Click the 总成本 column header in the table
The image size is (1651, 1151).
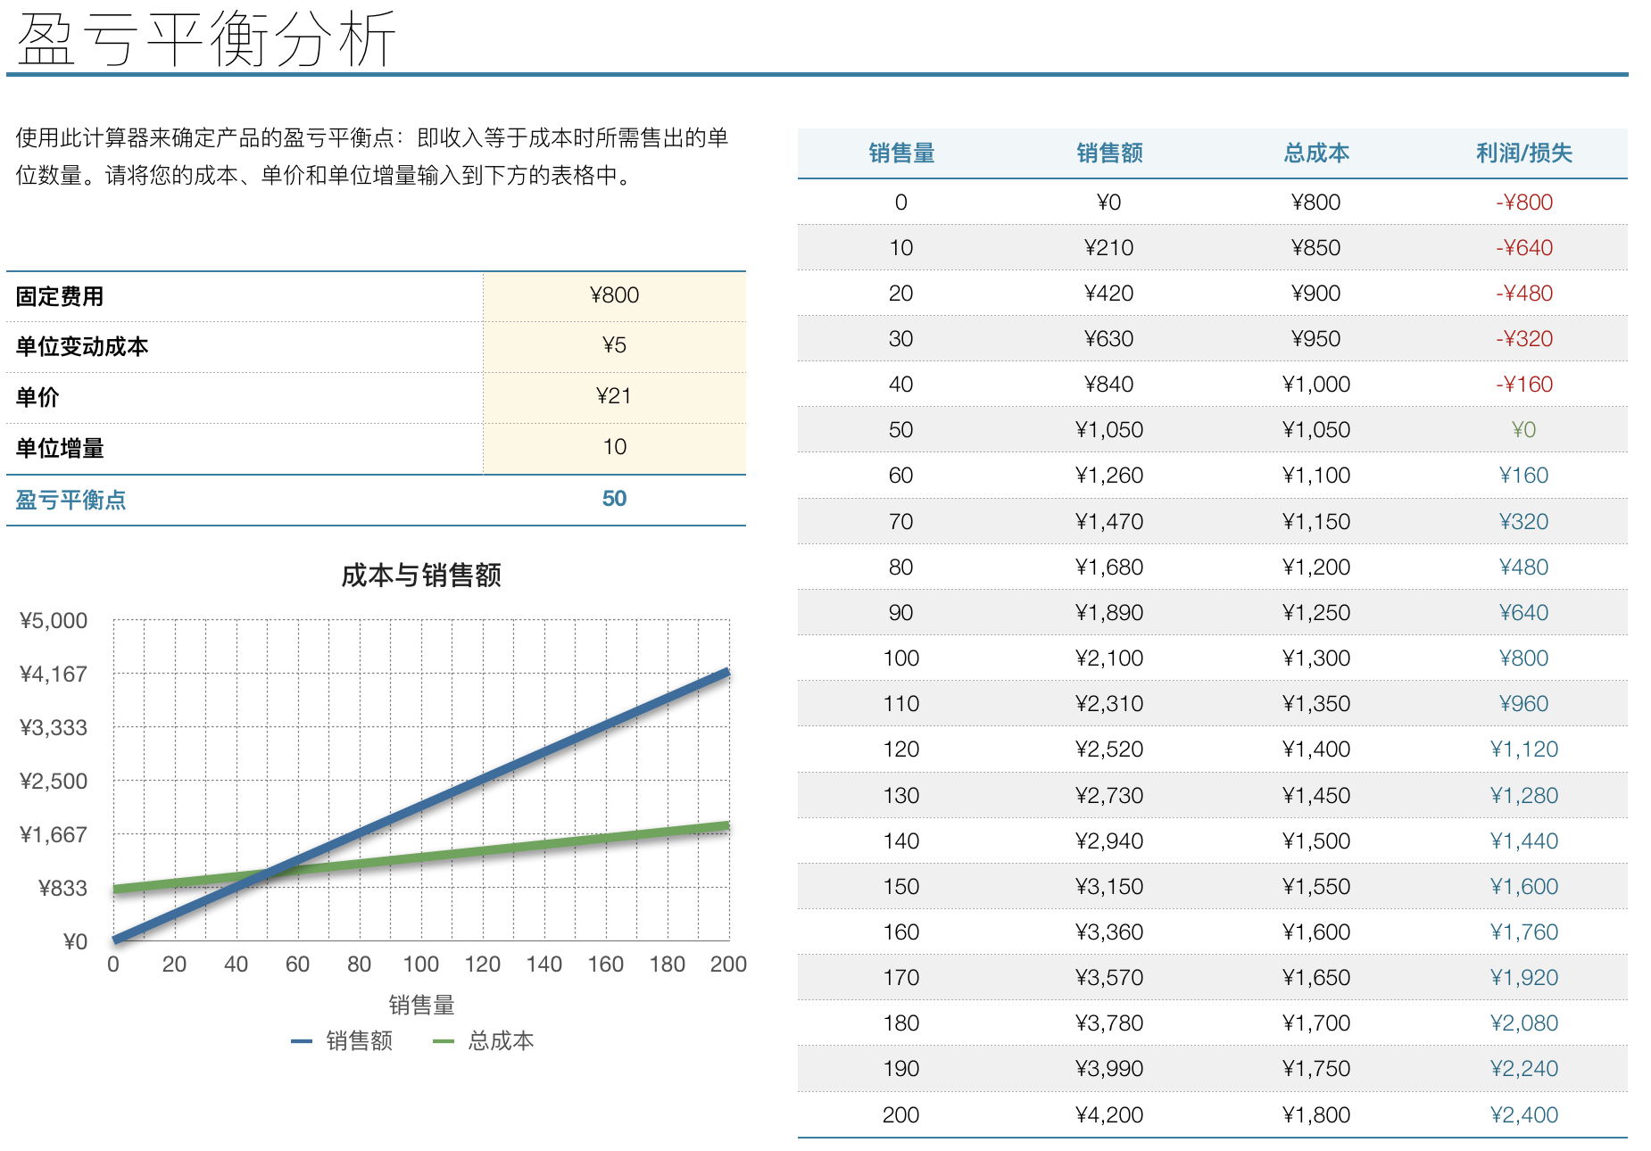[1316, 153]
